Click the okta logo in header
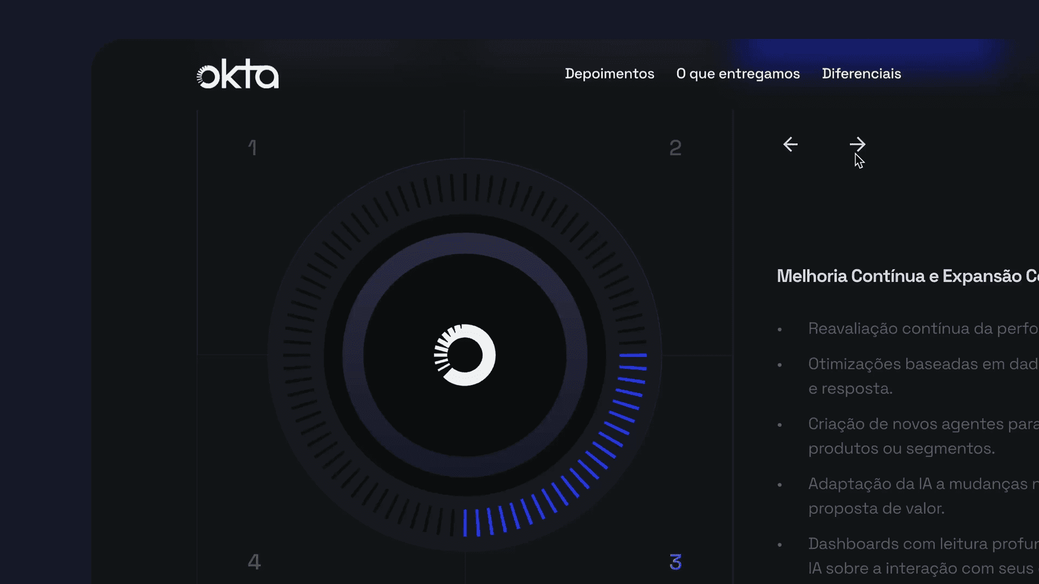 [x=238, y=75]
